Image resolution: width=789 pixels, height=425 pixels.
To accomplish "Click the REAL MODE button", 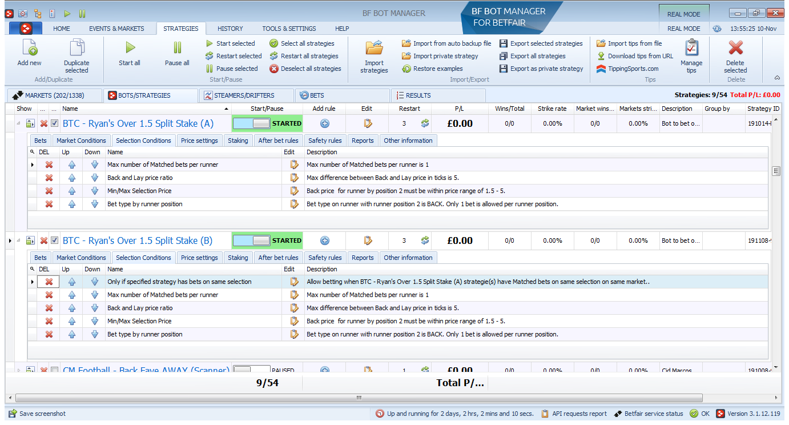I will click(683, 14).
